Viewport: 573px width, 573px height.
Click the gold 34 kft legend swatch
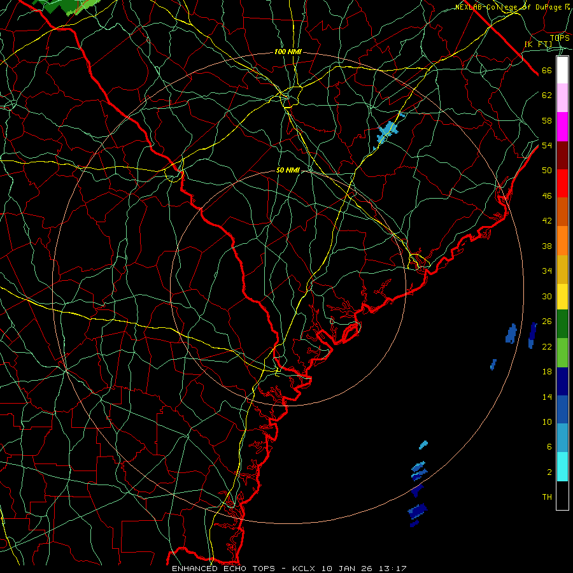coord(562,269)
